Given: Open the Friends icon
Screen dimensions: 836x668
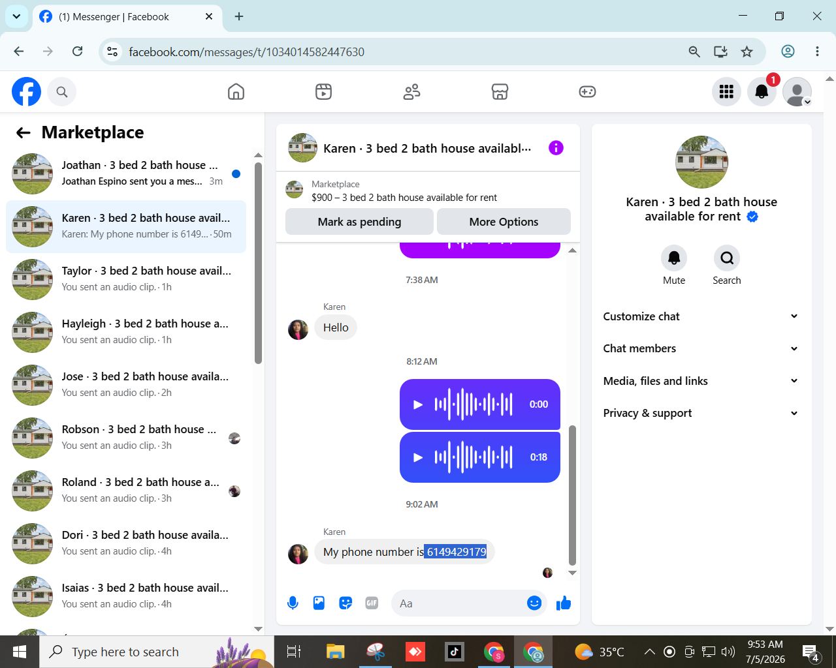Looking at the screenshot, I should [x=411, y=92].
